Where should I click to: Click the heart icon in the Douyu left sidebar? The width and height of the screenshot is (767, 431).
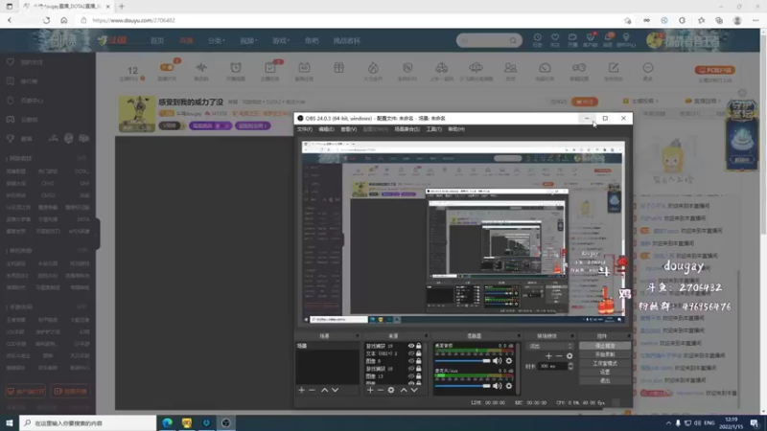11,62
